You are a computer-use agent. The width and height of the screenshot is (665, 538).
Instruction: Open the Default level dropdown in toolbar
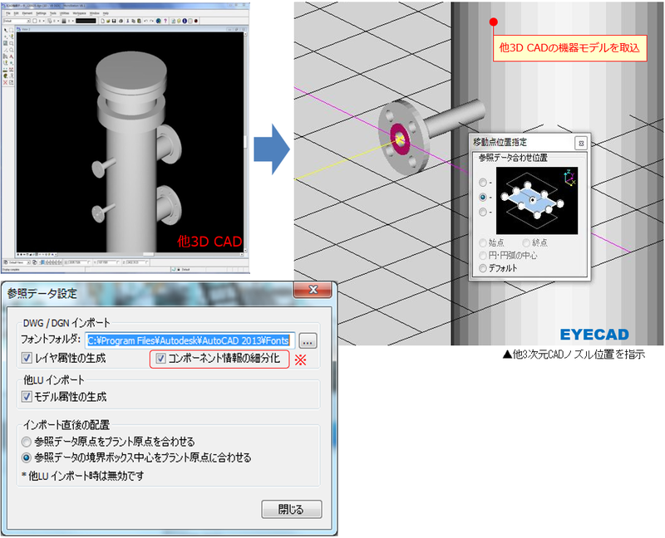click(x=16, y=21)
